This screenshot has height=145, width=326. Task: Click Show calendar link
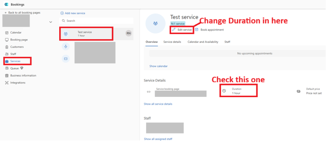pyautogui.click(x=158, y=66)
